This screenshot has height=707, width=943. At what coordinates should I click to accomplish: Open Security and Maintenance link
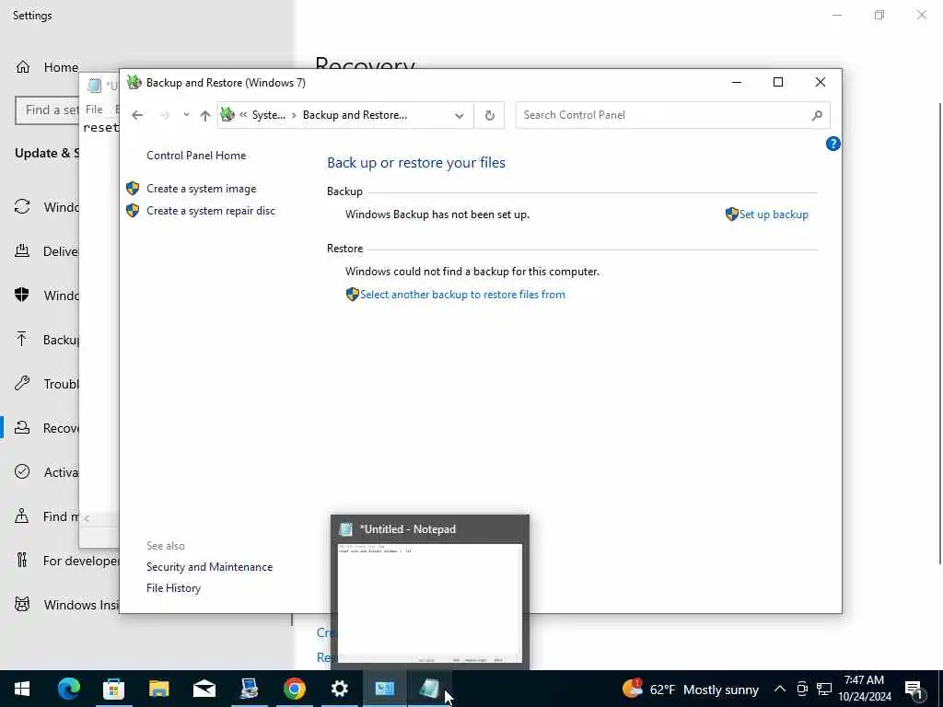[x=209, y=567]
